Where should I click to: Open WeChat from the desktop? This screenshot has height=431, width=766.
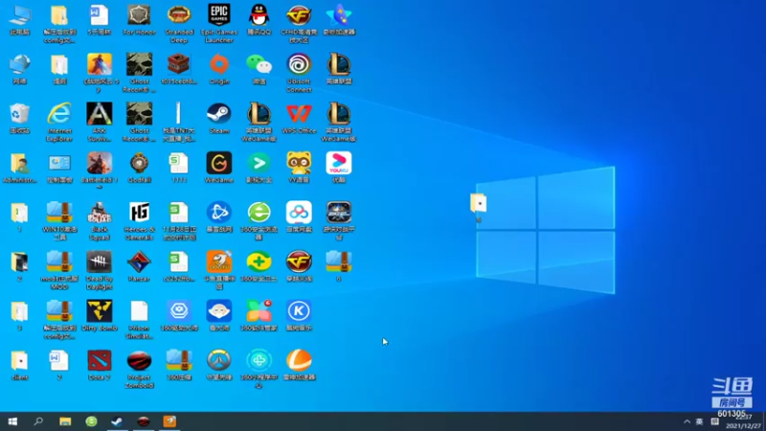(x=259, y=69)
